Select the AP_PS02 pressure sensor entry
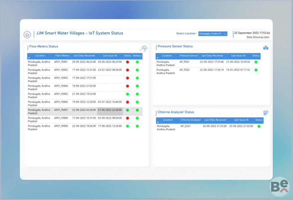 (185, 70)
